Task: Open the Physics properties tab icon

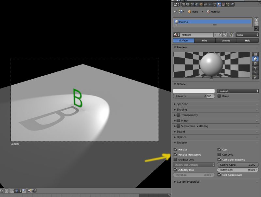Action: [232, 5]
